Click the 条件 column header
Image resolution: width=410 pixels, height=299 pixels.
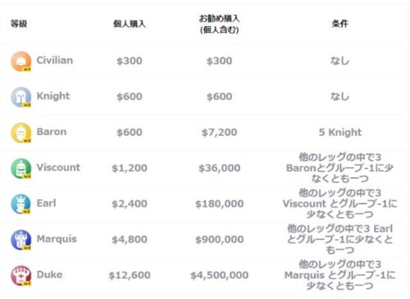coord(339,24)
